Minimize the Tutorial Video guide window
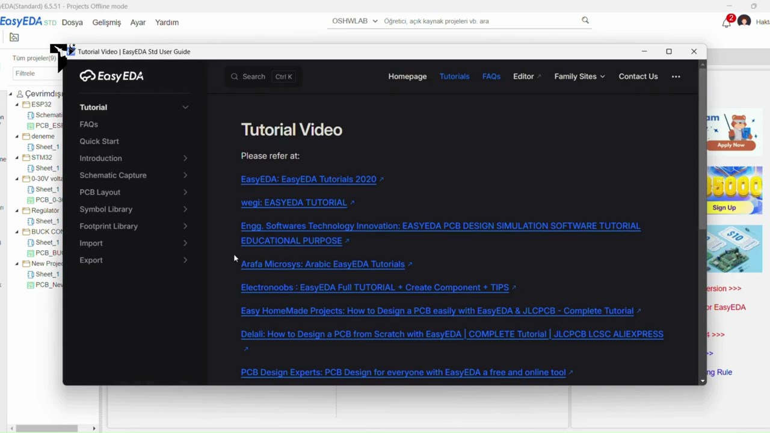This screenshot has height=433, width=770. click(644, 51)
